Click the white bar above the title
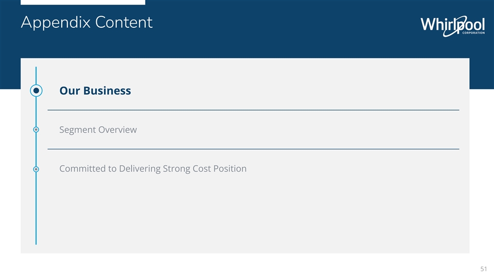 [82, 2]
